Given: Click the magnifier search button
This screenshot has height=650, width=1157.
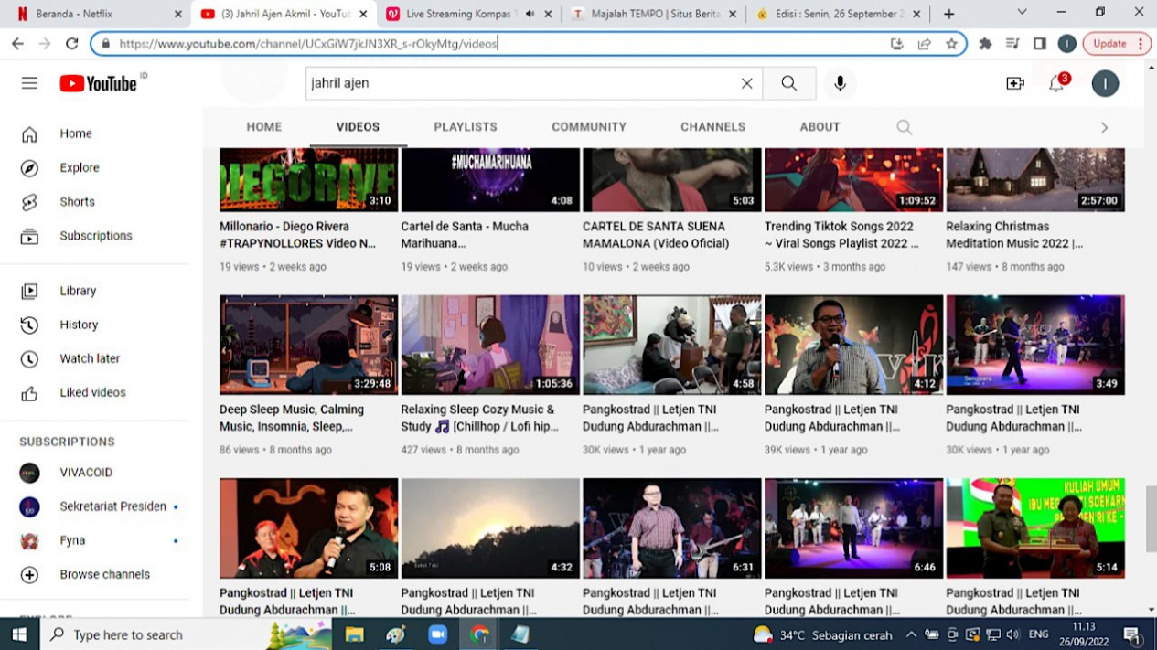Looking at the screenshot, I should 789,83.
